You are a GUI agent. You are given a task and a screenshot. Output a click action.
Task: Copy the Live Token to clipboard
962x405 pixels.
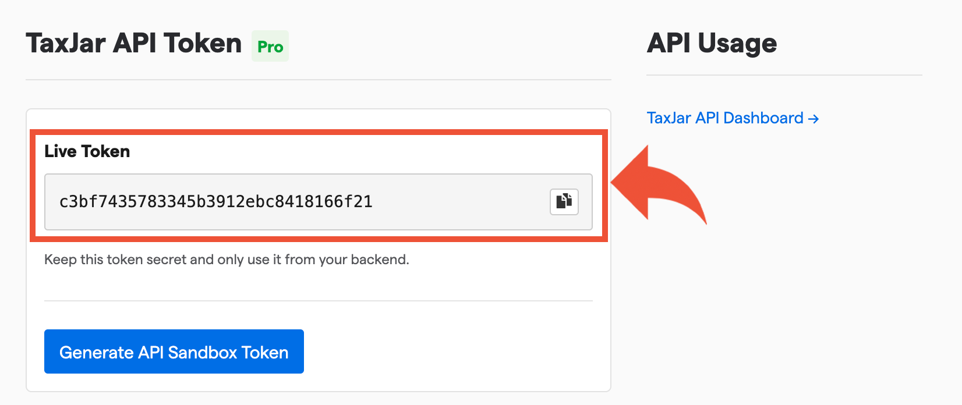coord(564,202)
